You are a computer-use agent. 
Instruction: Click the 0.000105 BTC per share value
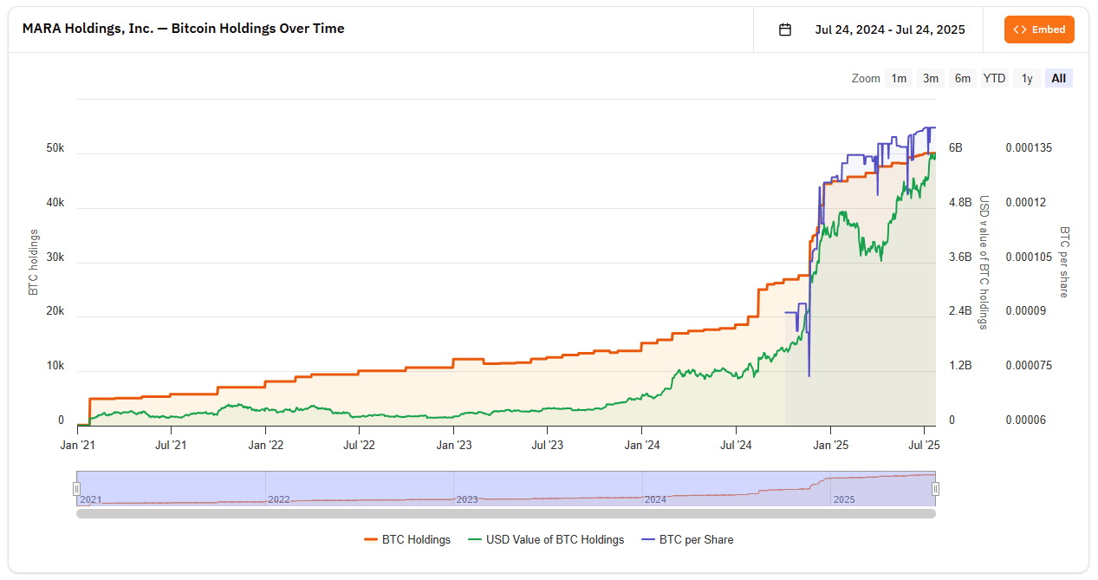1029,257
